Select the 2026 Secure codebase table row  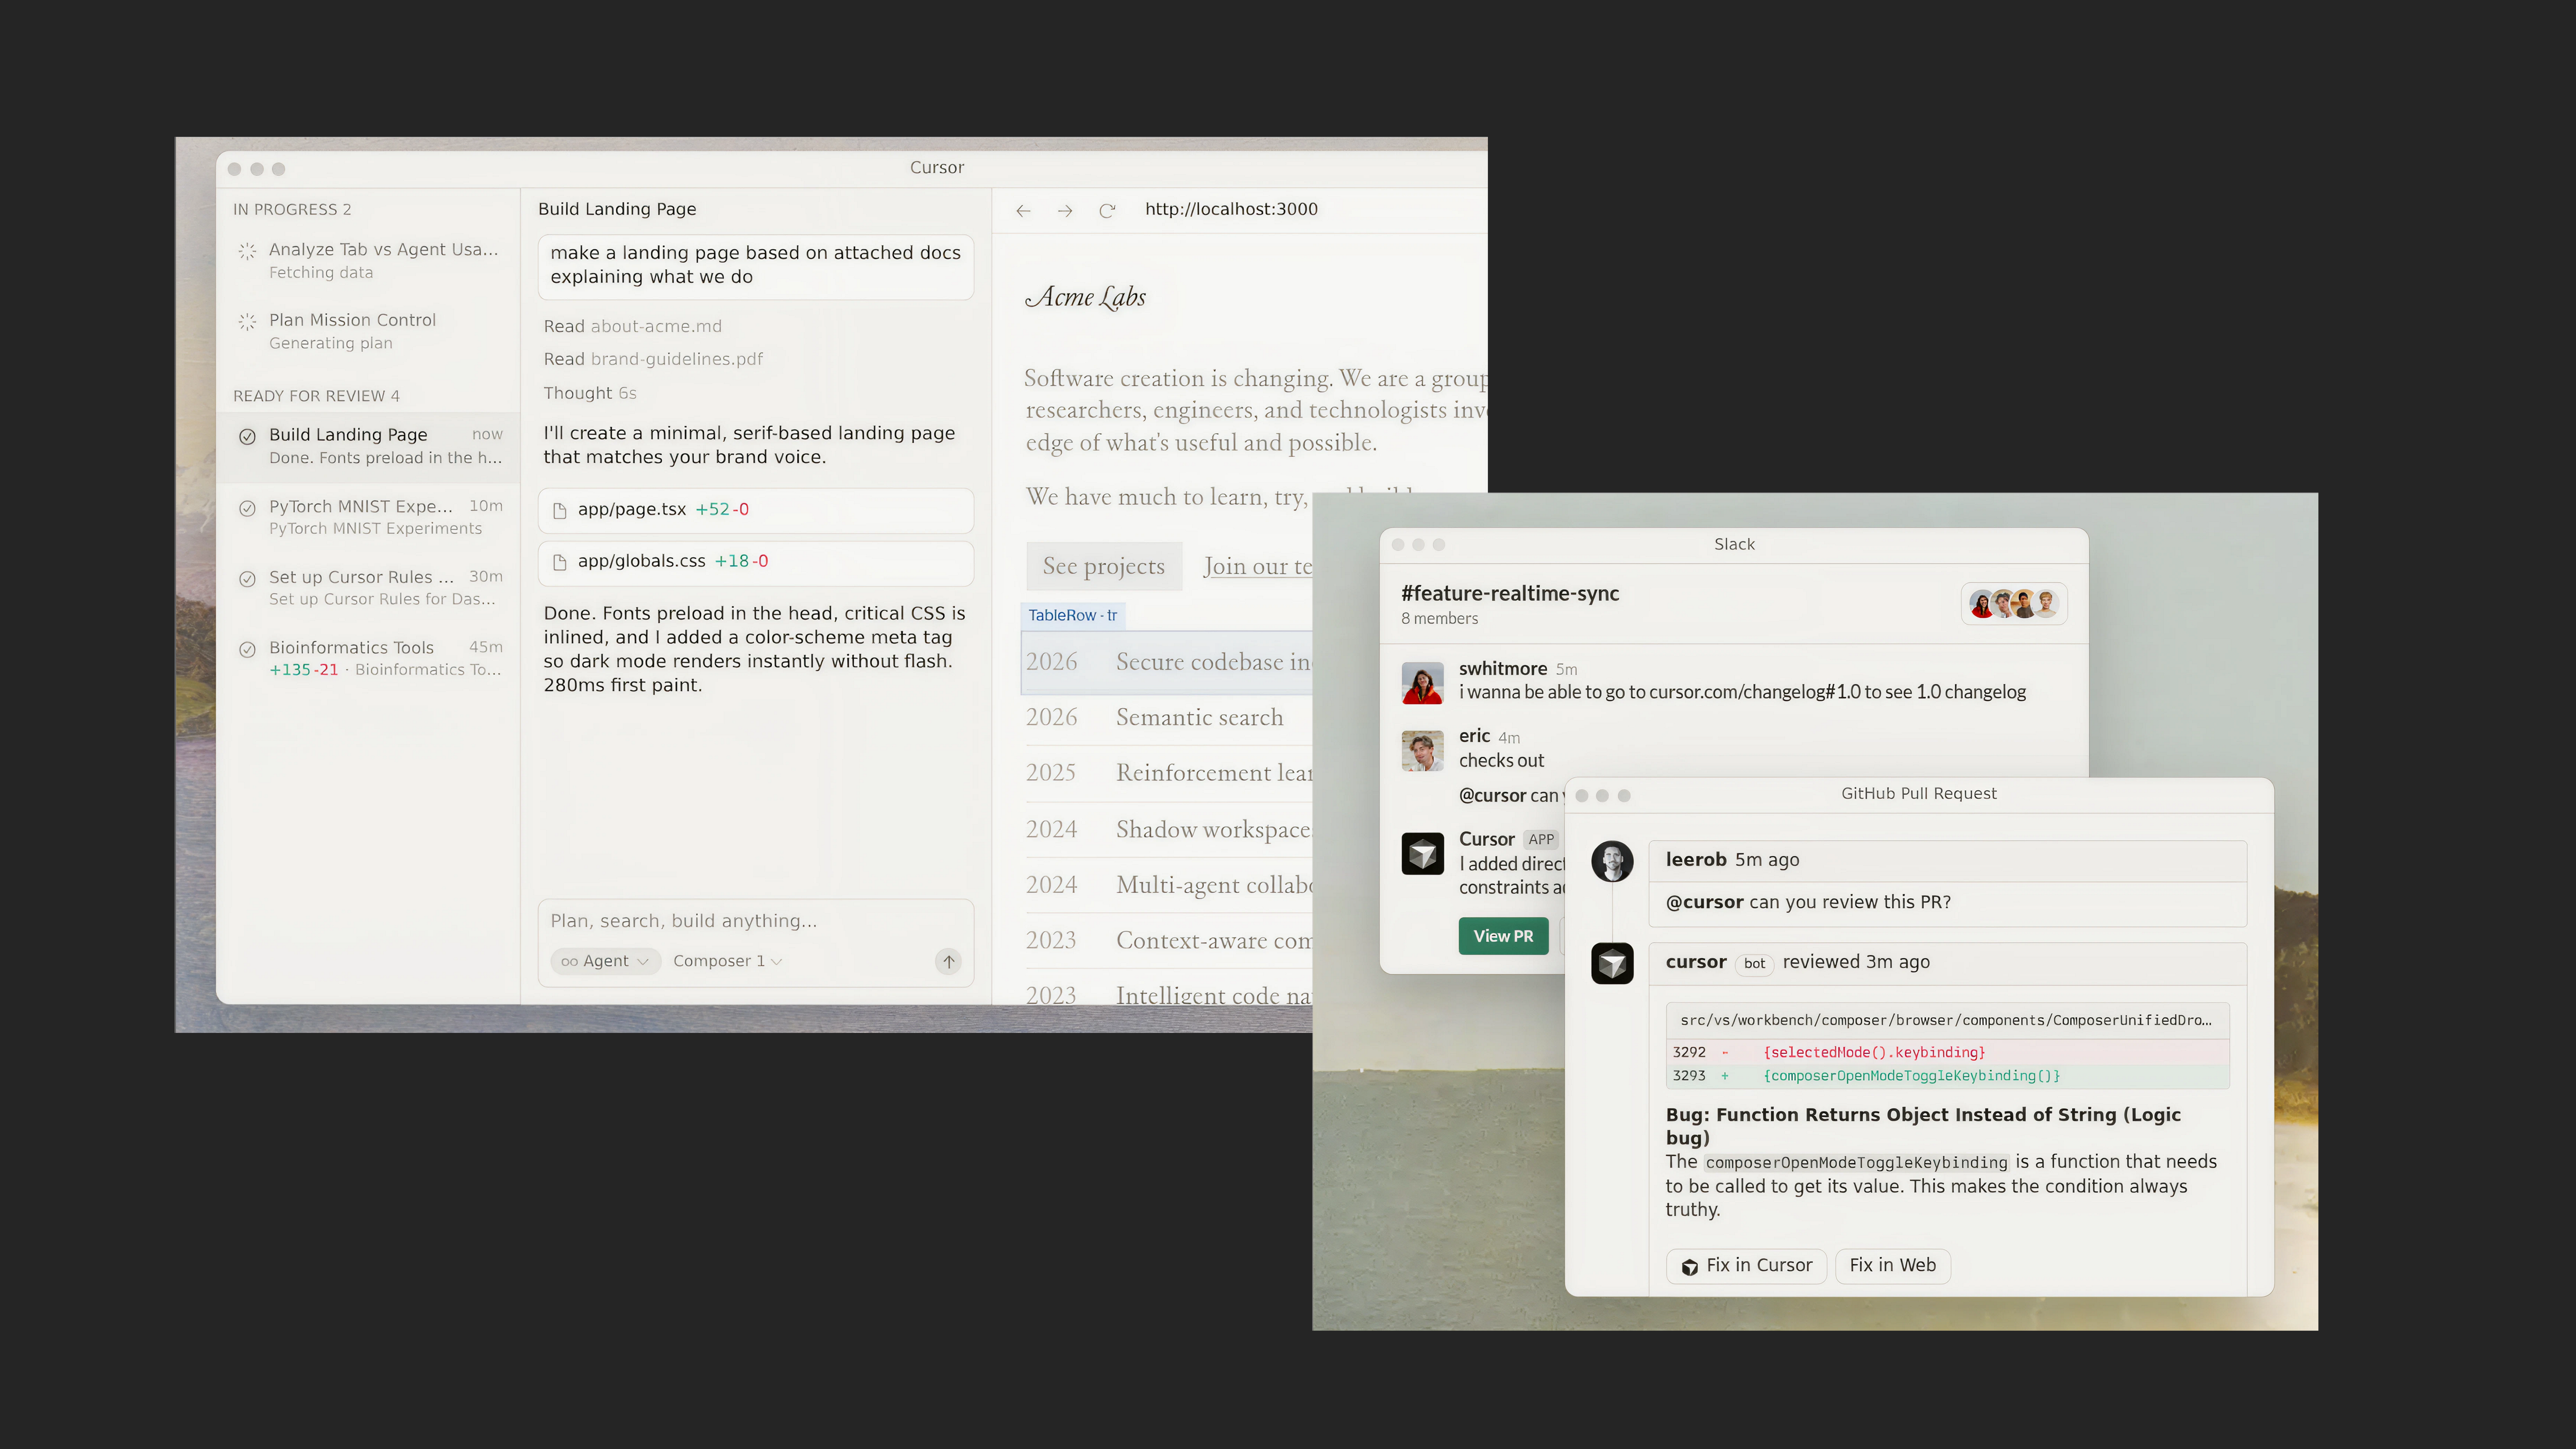coord(1168,662)
